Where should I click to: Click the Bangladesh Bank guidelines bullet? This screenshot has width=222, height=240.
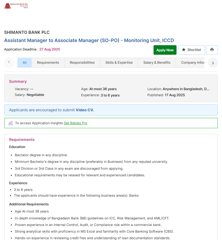(x=92, y=218)
